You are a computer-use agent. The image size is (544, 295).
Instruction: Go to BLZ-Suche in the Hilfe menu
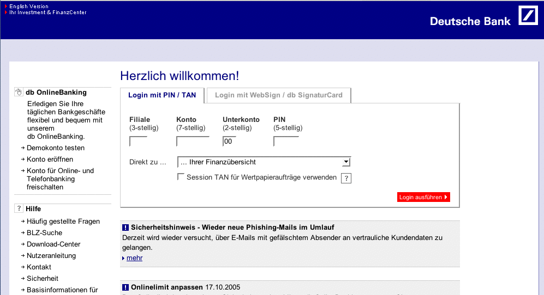(45, 233)
